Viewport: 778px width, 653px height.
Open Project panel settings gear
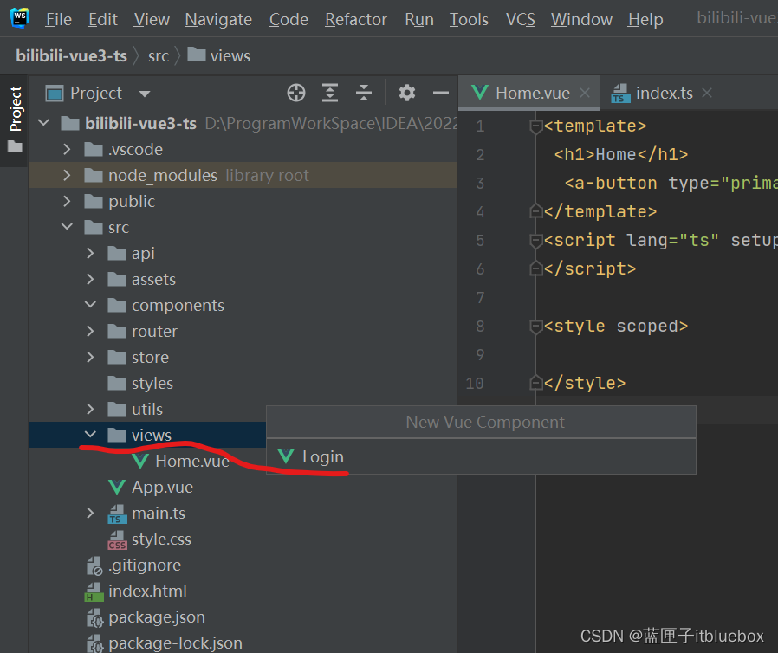(x=407, y=93)
